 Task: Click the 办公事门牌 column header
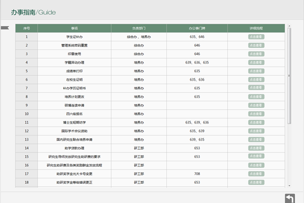[197, 28]
